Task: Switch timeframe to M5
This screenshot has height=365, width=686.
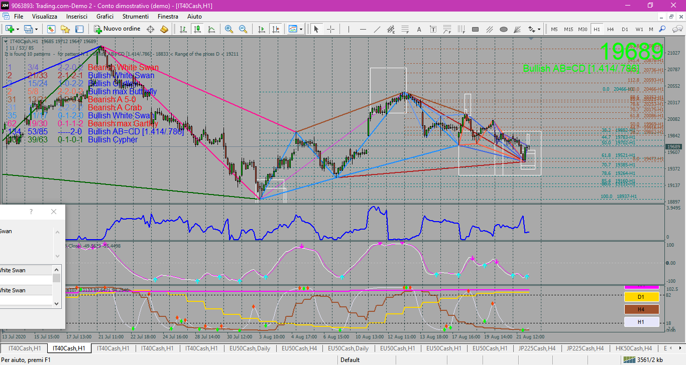Action: click(554, 29)
